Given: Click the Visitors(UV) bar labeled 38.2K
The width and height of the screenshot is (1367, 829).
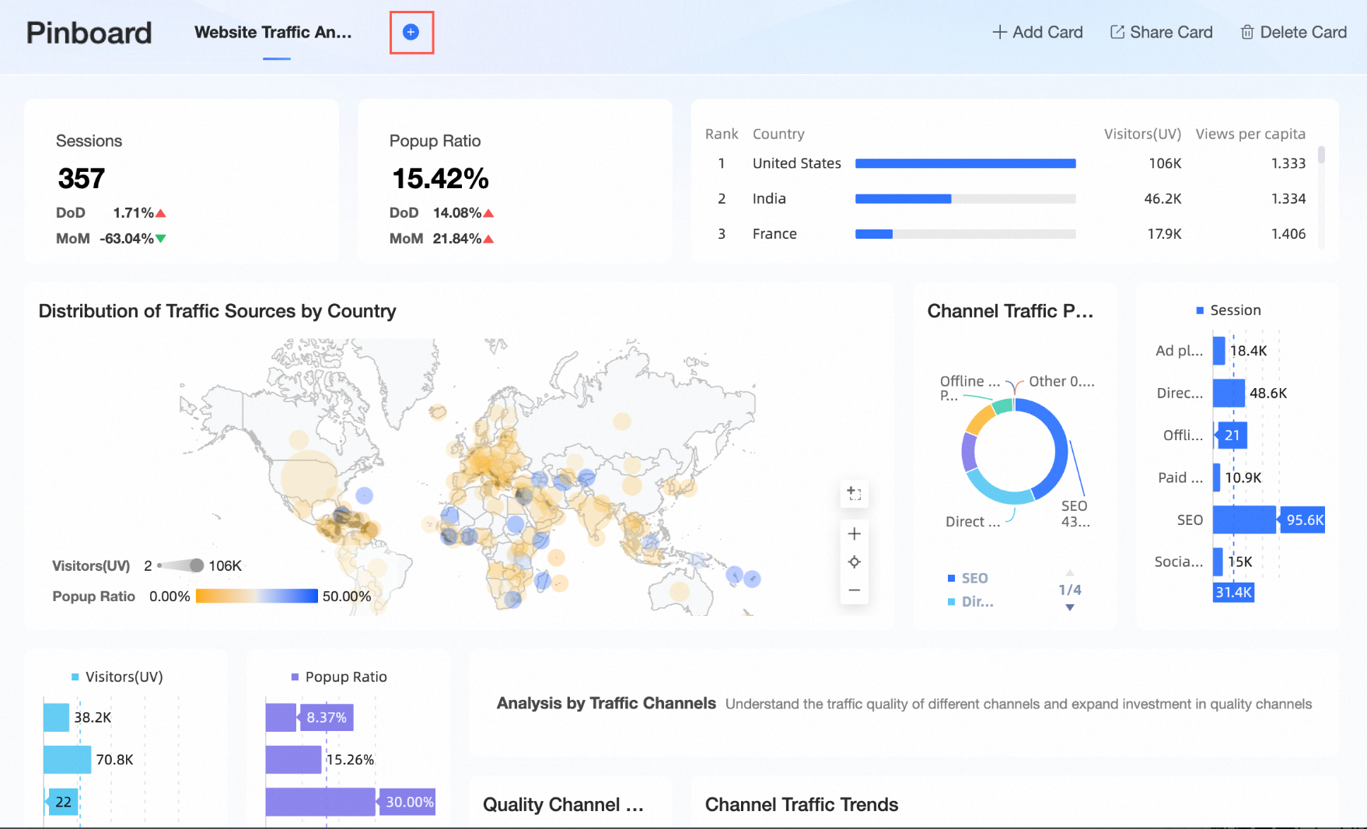Looking at the screenshot, I should 57,717.
